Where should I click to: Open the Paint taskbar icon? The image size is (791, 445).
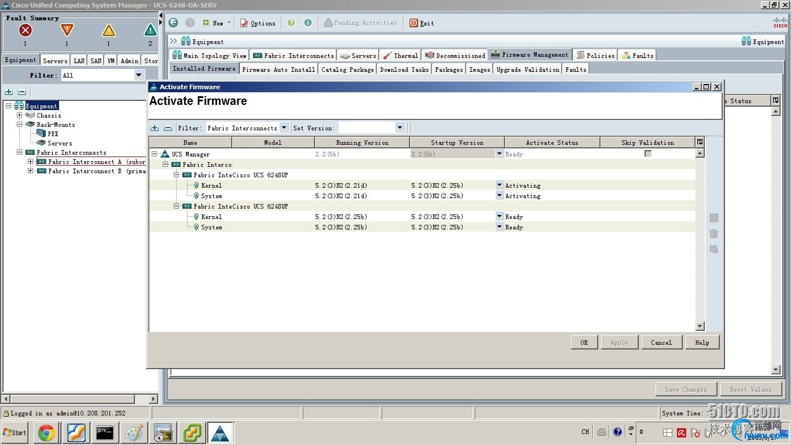(134, 432)
